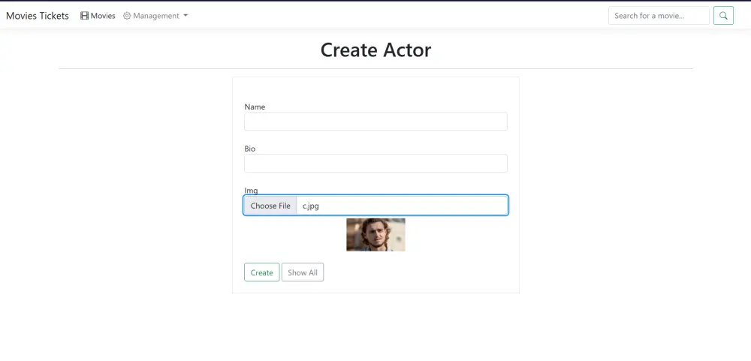
Task: Click the divider line under the heading
Action: pyautogui.click(x=375, y=69)
